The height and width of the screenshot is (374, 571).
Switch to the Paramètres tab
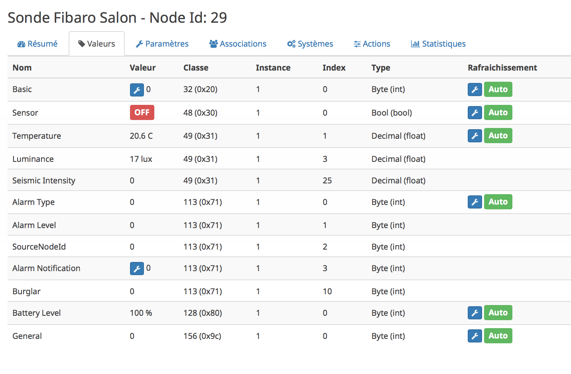pos(162,44)
